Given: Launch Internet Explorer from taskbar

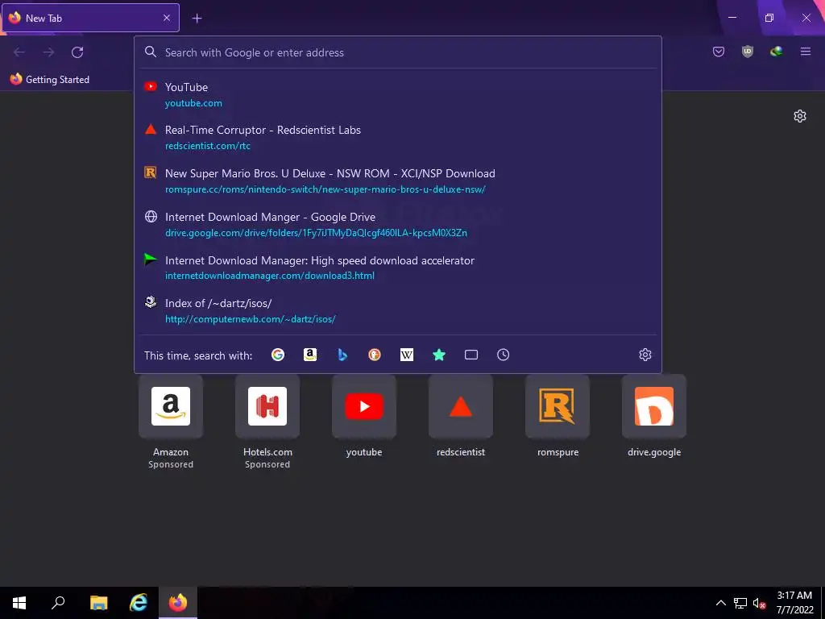Looking at the screenshot, I should (x=139, y=603).
